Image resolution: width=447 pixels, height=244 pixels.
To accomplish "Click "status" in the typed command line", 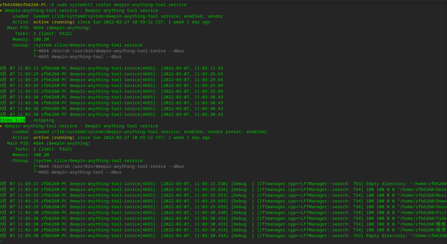I will 103,5.
